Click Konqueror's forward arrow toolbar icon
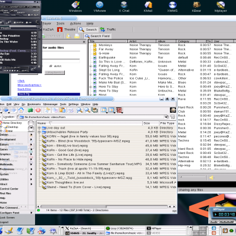 pyautogui.click(x=14, y=110)
